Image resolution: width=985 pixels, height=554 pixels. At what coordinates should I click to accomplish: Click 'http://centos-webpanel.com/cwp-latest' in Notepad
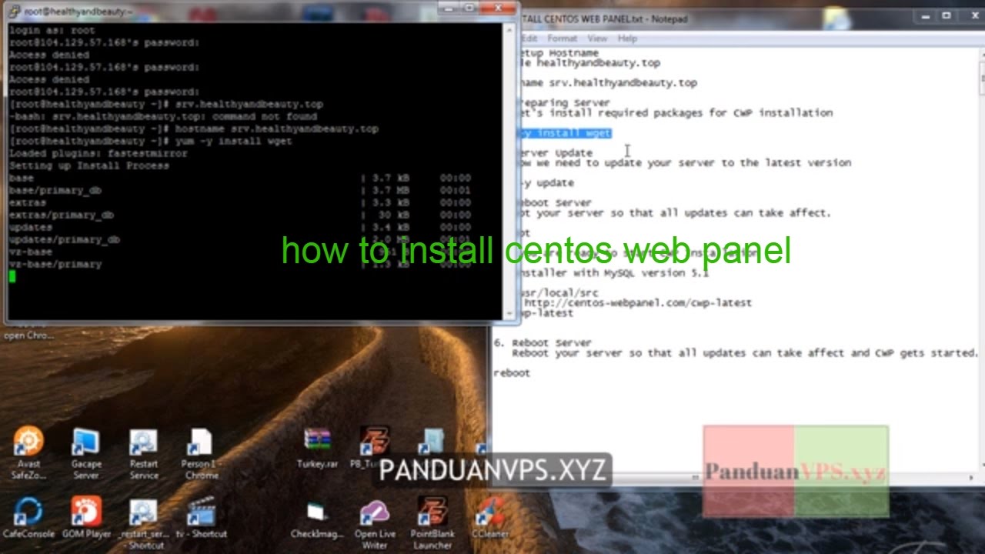(638, 303)
